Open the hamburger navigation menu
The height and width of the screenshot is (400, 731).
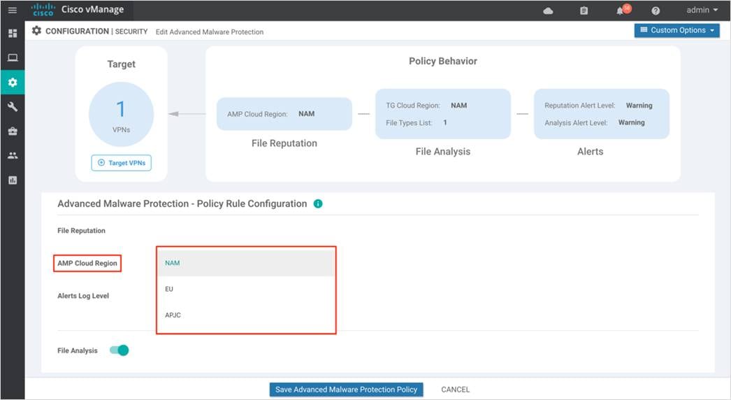point(13,10)
